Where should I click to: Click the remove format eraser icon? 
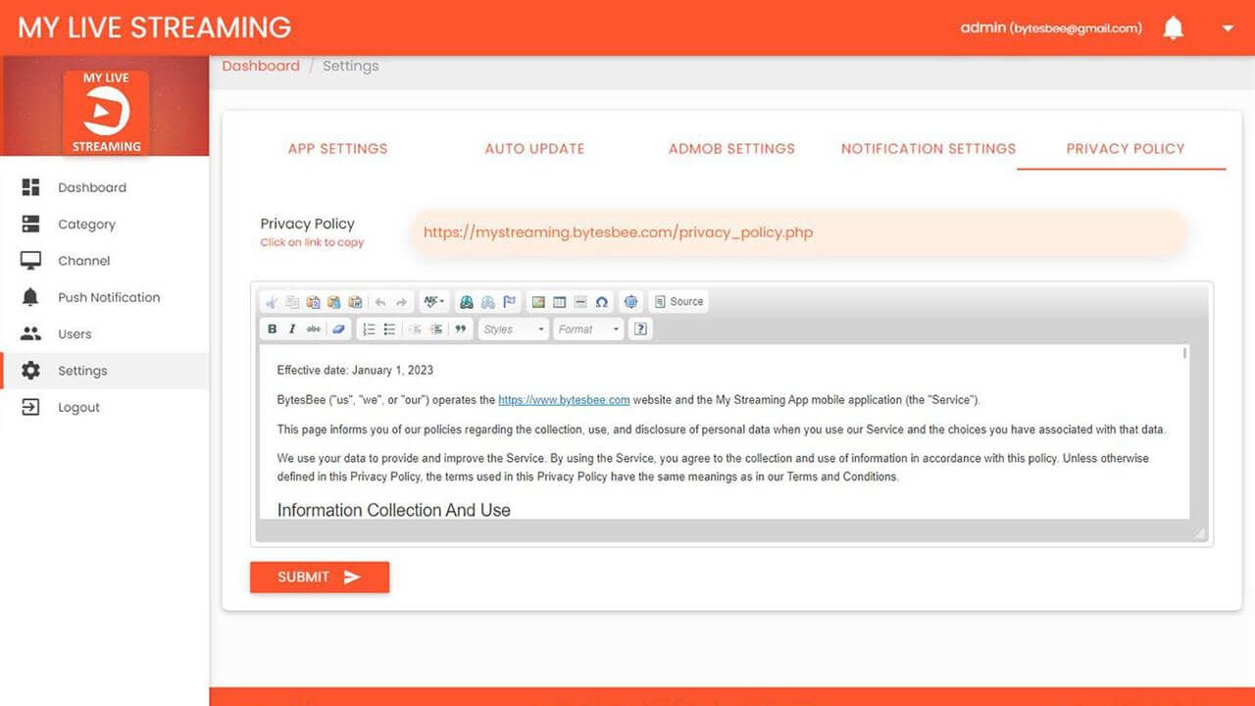click(x=338, y=329)
